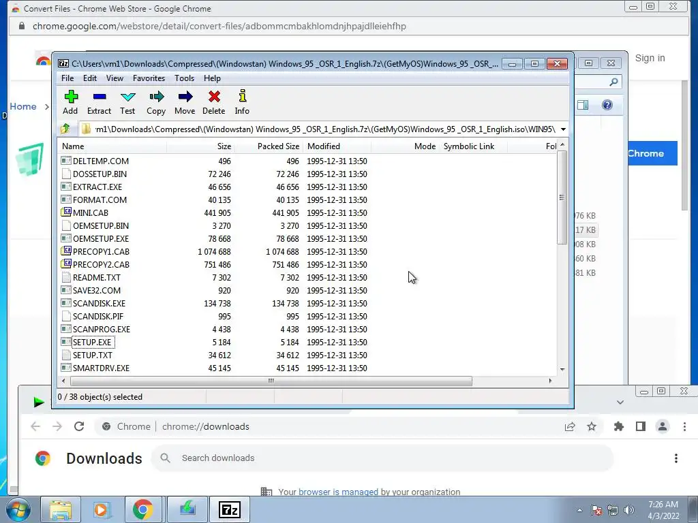
Task: Select the README.TXT file icon
Action: coord(66,278)
